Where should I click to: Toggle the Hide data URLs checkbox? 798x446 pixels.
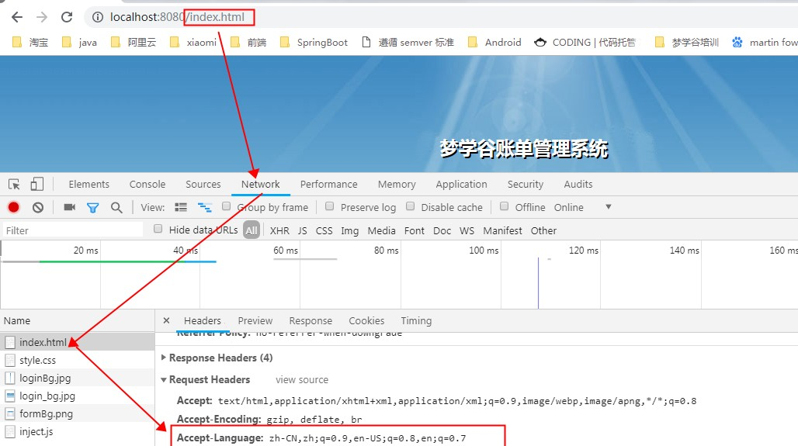click(158, 229)
